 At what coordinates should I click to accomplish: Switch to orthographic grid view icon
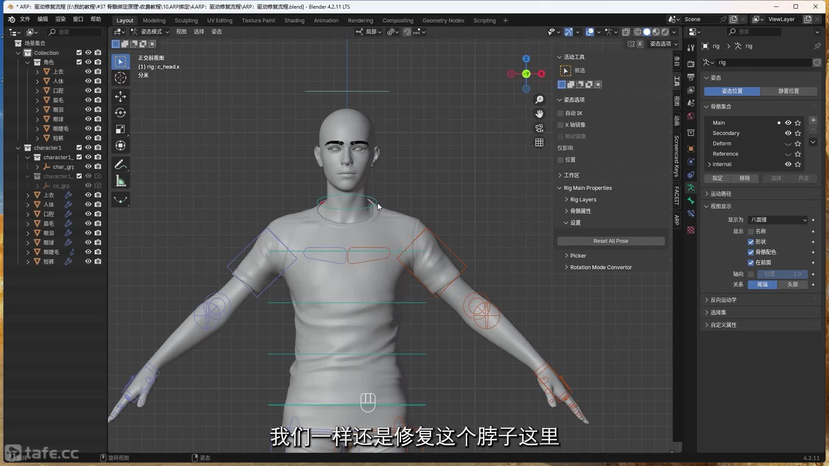tap(539, 142)
